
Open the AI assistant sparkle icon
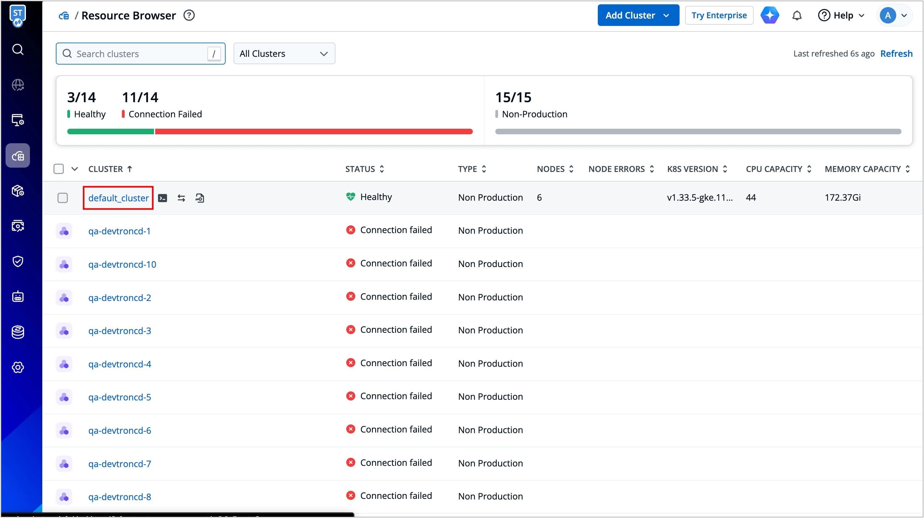(x=770, y=15)
